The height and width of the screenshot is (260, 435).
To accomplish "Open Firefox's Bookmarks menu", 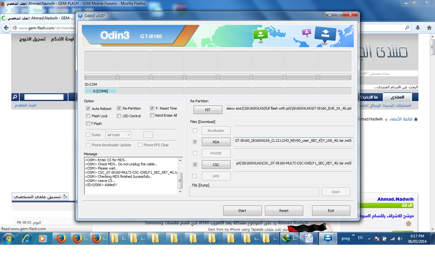I will click(59, 10).
